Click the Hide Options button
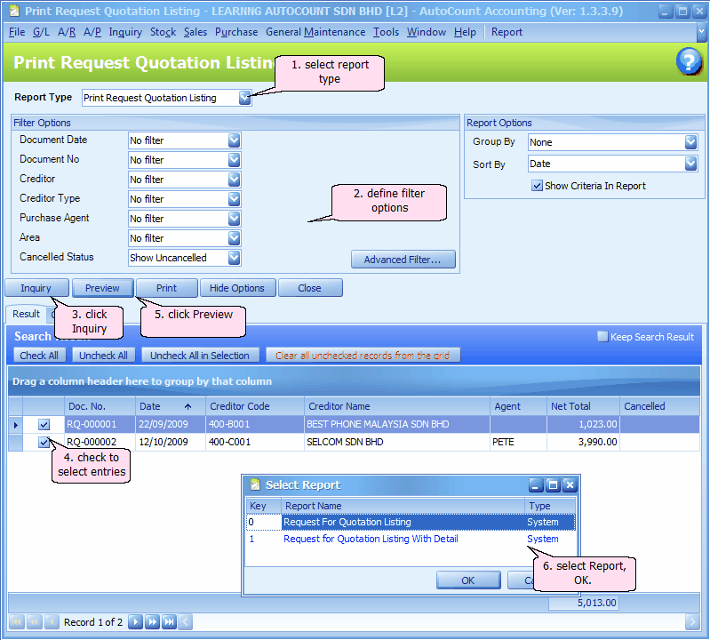The width and height of the screenshot is (710, 640). click(237, 288)
